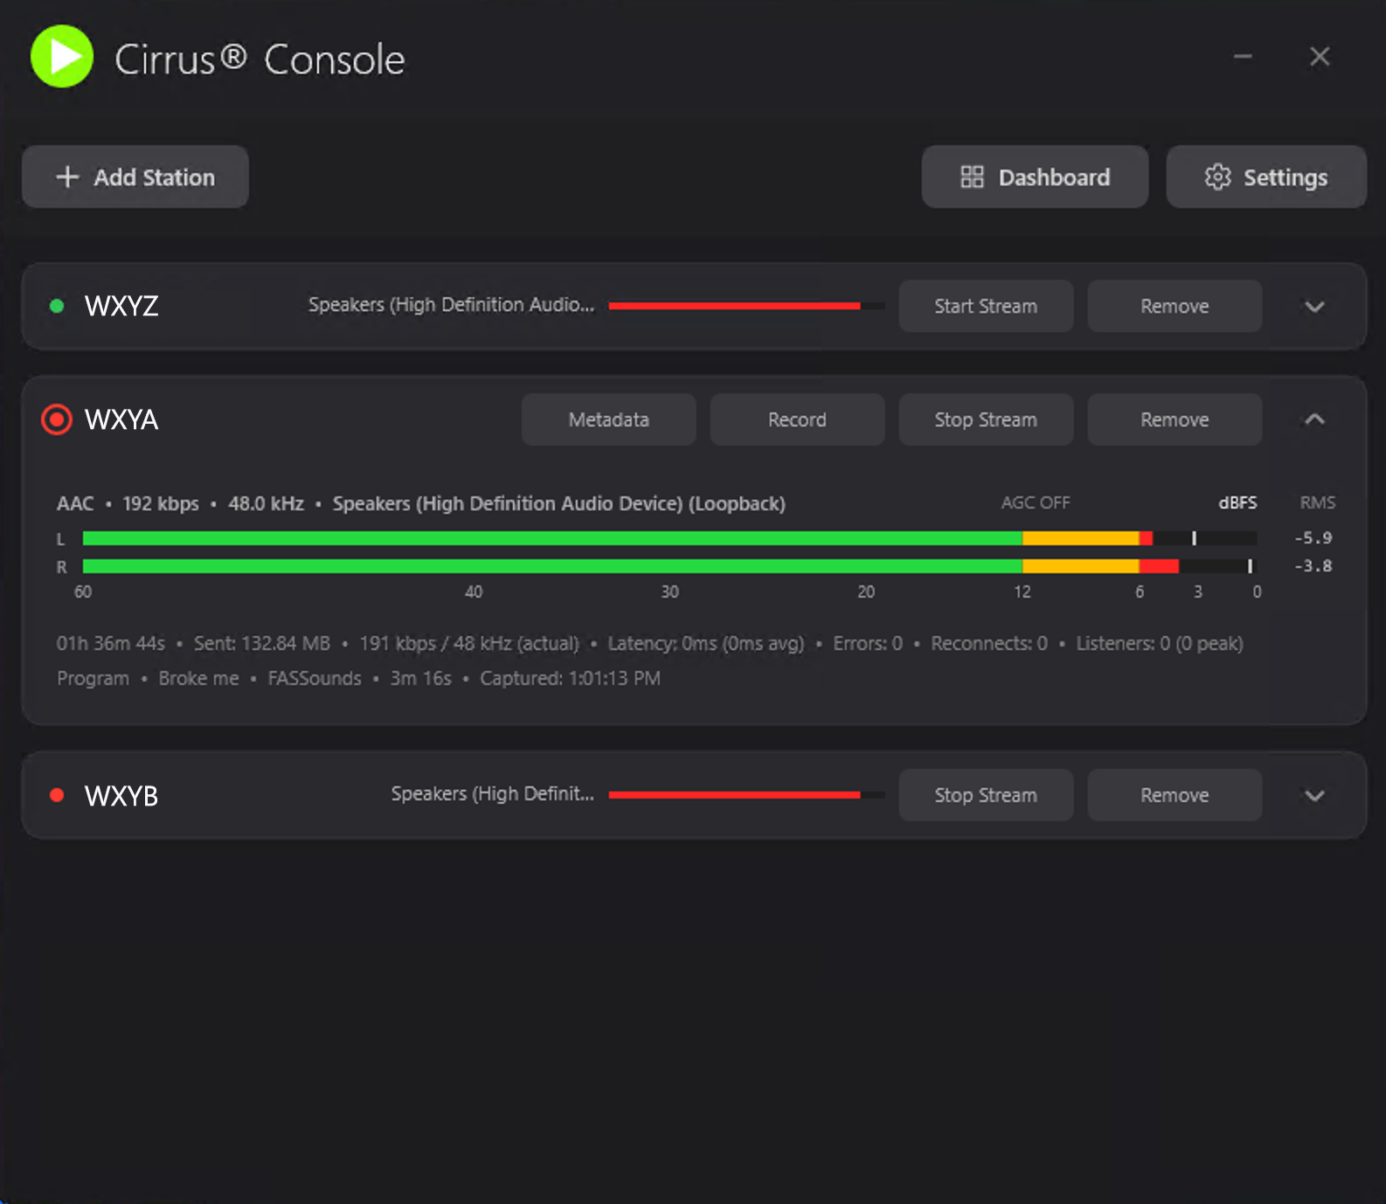Click the '-5.9' left level reading
Image resolution: width=1386 pixels, height=1204 pixels.
point(1313,538)
